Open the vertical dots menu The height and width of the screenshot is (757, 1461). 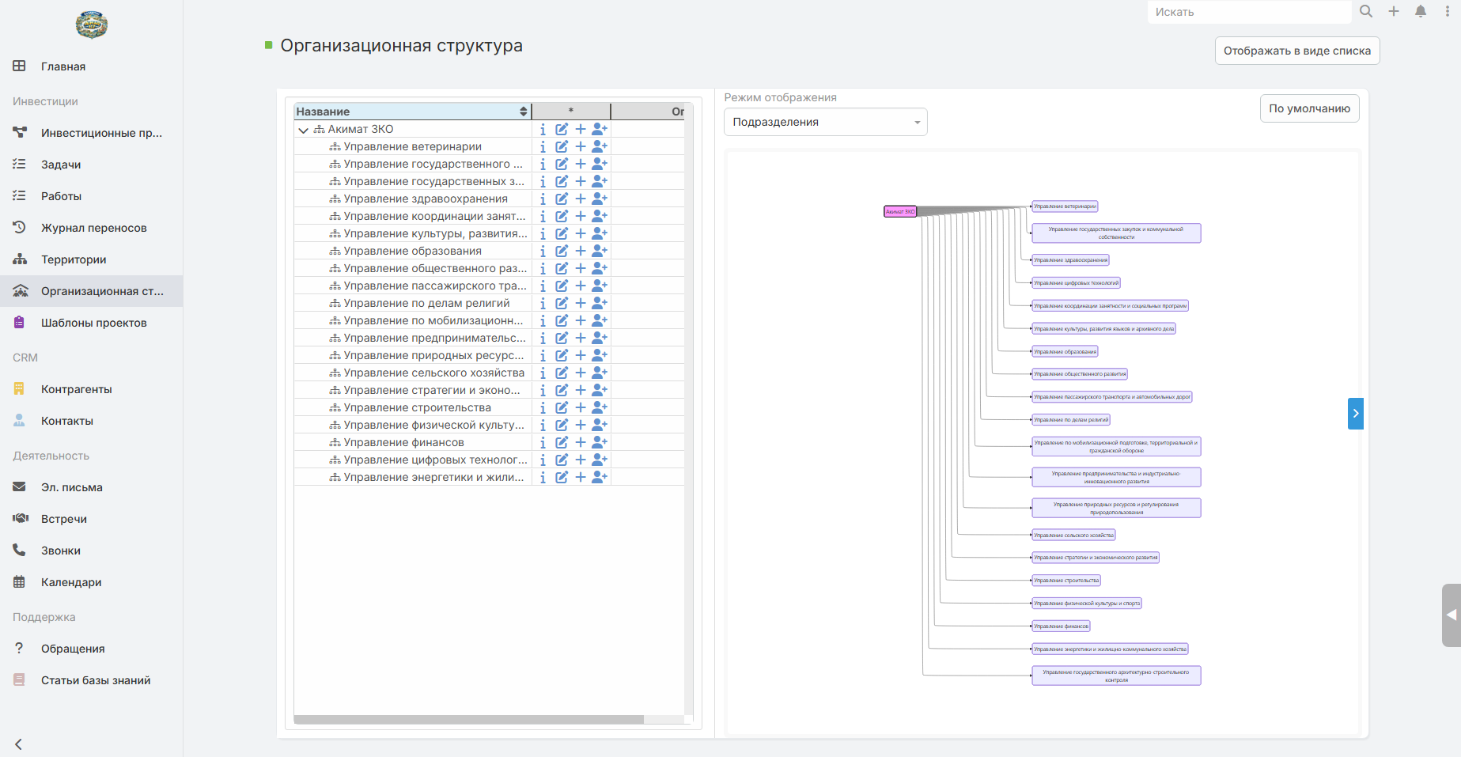click(1448, 11)
